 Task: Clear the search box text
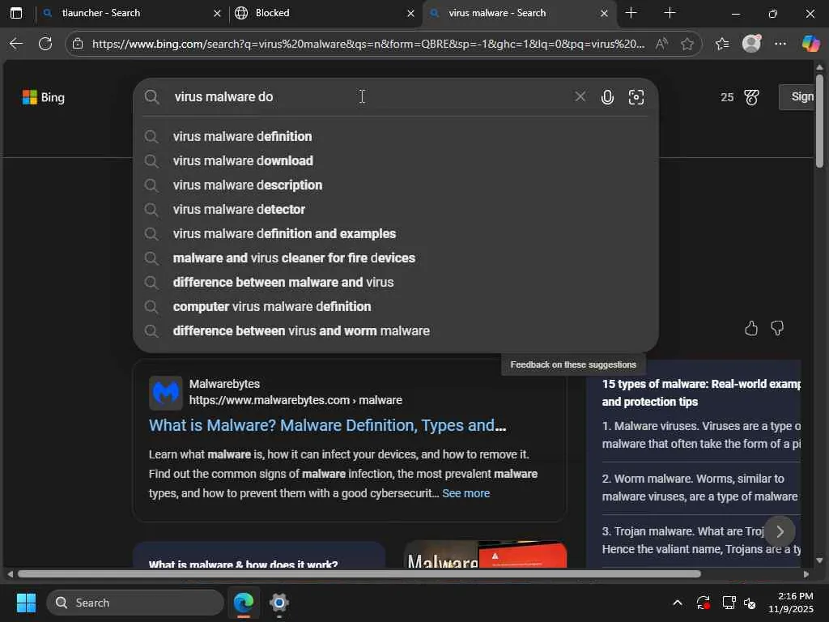[x=580, y=96]
